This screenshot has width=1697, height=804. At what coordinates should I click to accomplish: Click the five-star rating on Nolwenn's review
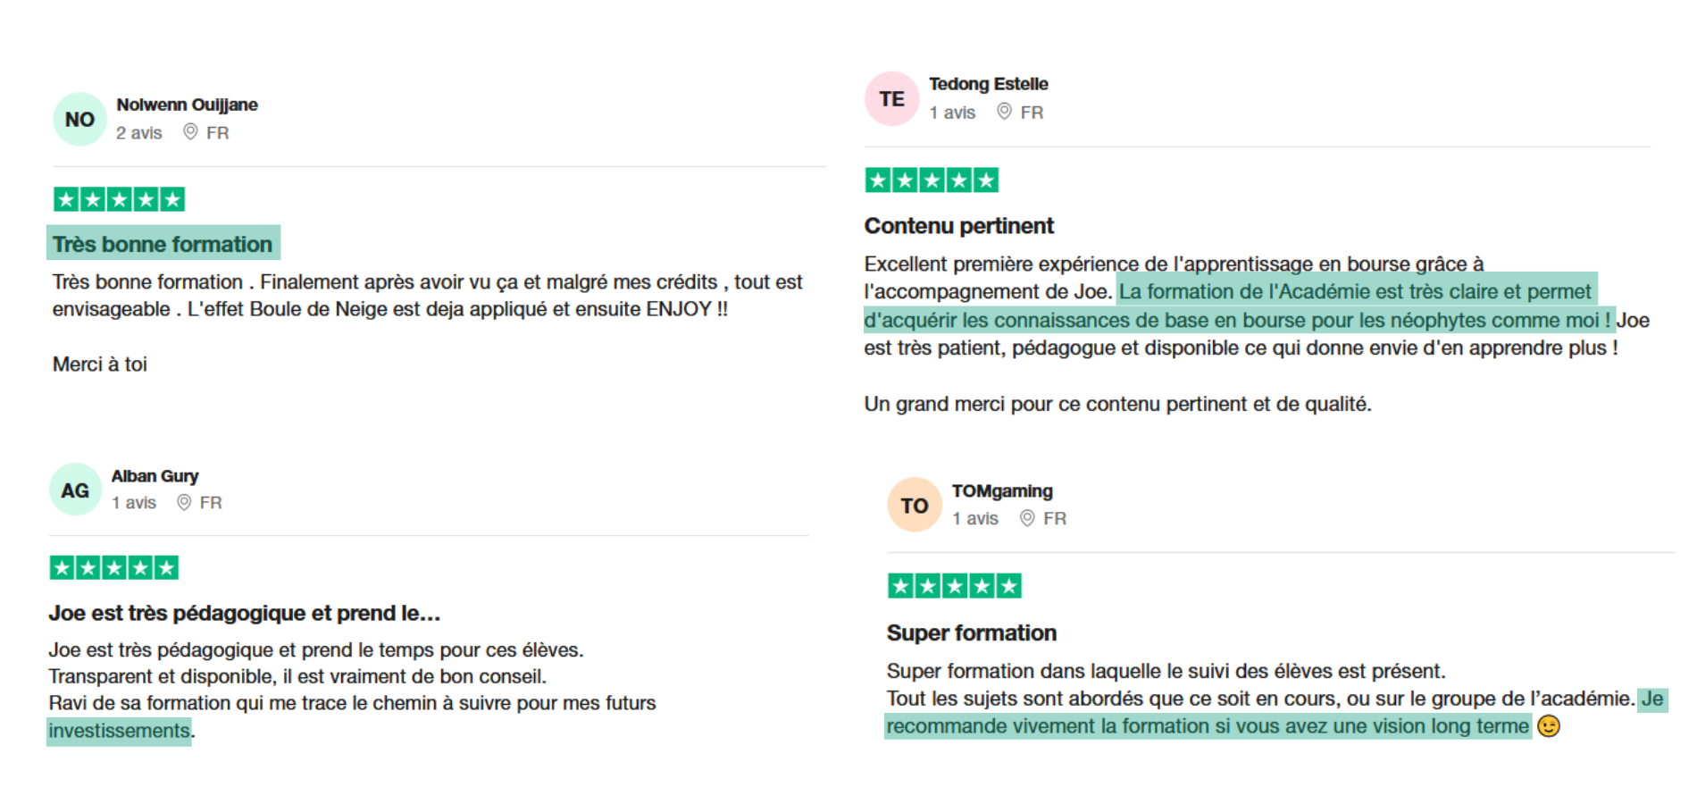tap(119, 199)
